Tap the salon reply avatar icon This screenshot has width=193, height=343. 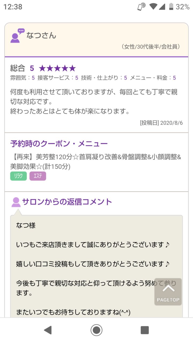coord(16,202)
